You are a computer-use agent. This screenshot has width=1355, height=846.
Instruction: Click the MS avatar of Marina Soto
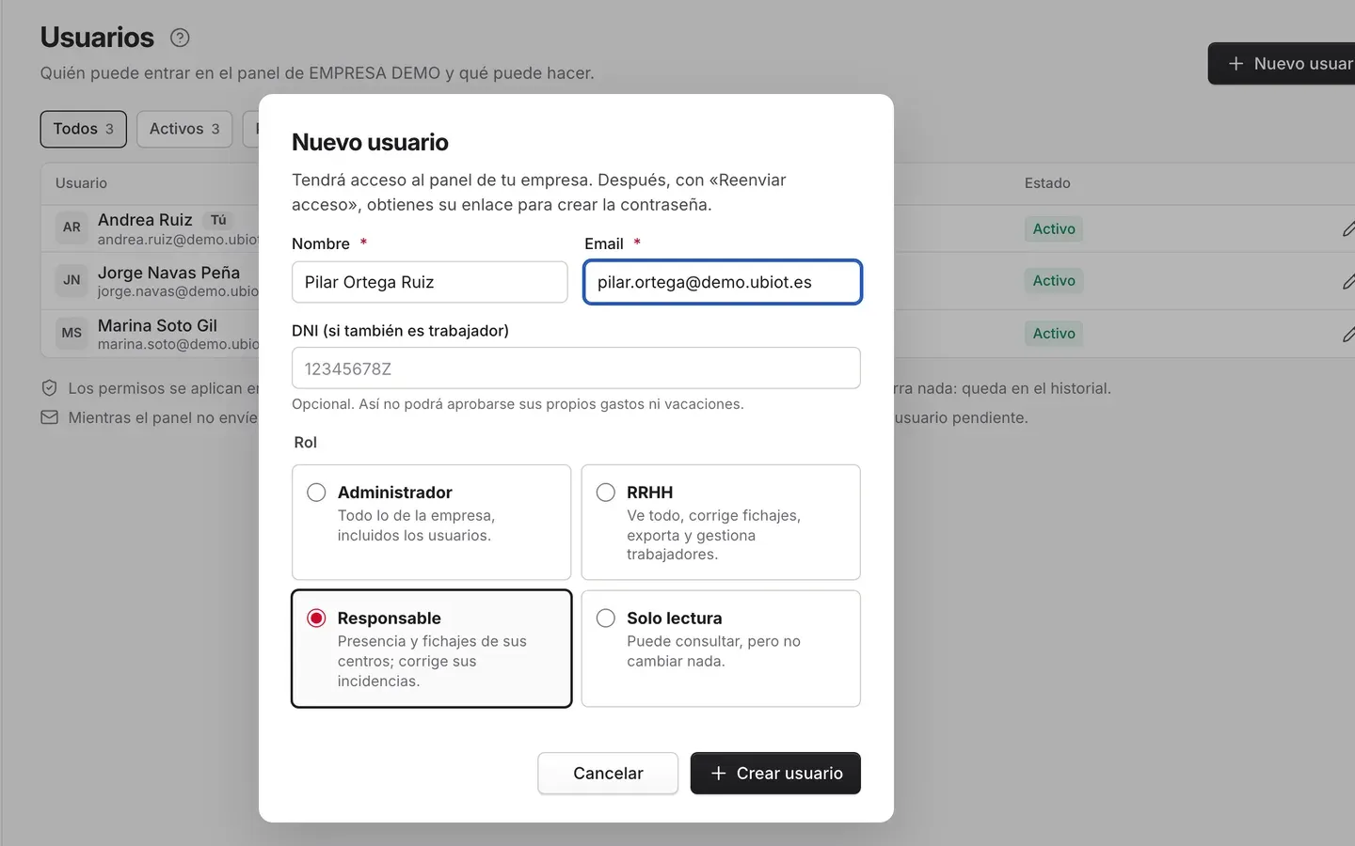(72, 333)
